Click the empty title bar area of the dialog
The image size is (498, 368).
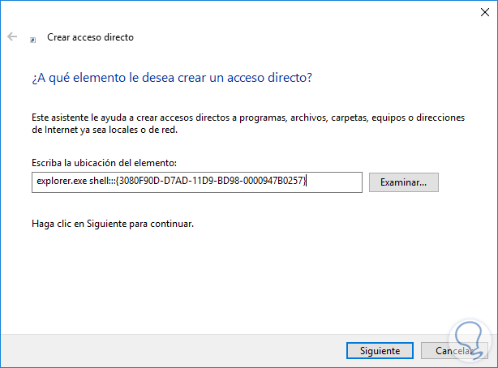point(243,13)
